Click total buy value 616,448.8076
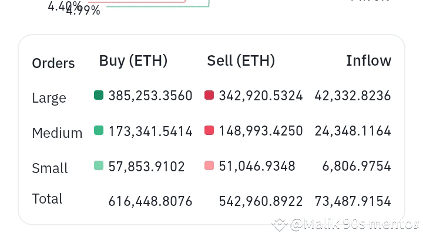Image resolution: width=423 pixels, height=237 pixels. point(150,201)
